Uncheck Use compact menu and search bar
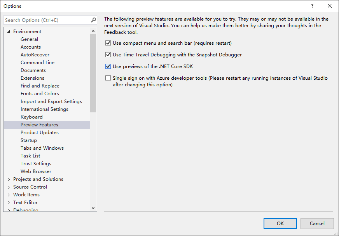 [108, 43]
